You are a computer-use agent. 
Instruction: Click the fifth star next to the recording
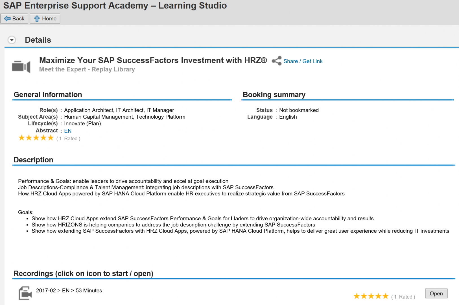tap(385, 296)
